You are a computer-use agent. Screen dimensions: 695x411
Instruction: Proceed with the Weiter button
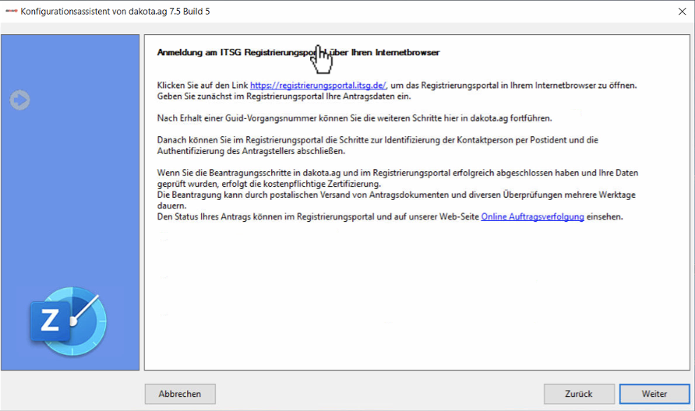(x=654, y=394)
